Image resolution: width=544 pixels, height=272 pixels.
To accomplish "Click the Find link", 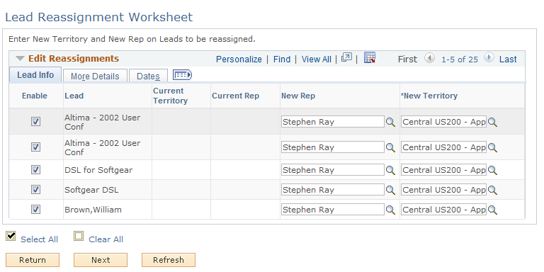I will tap(282, 59).
